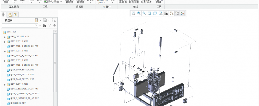Screen dimensions: 259x106
Task: Clear the model tree search field
Action: 36,25
